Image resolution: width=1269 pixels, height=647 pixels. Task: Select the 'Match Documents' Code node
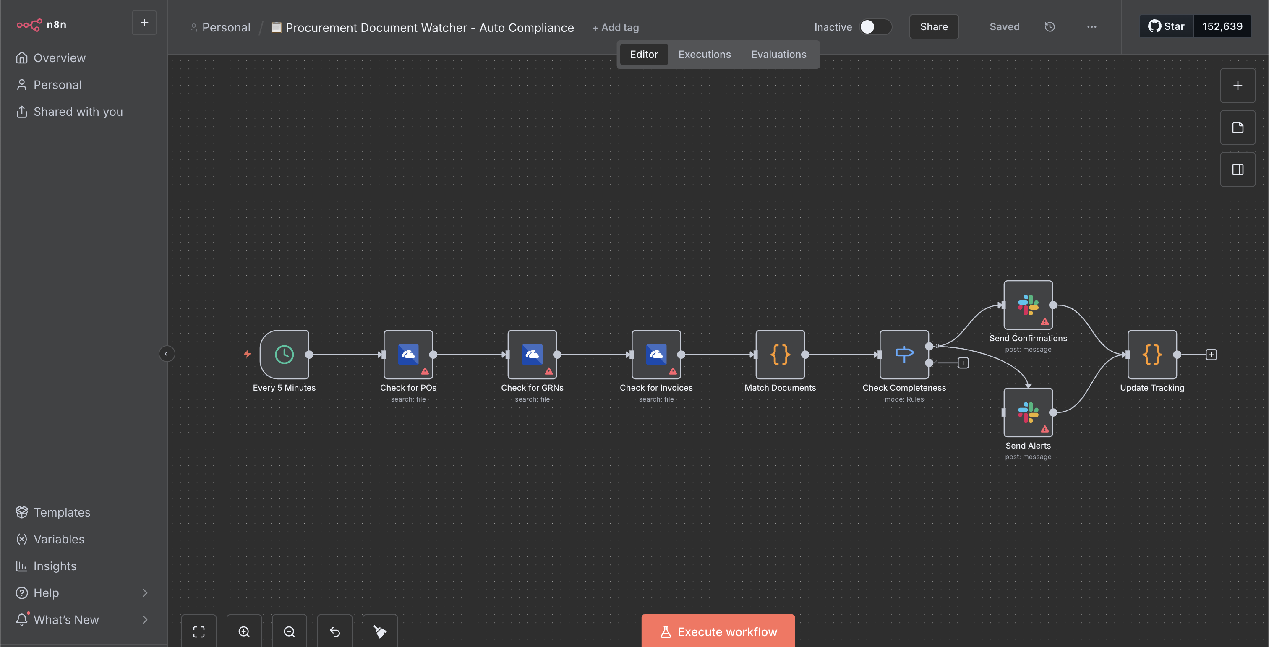[780, 354]
